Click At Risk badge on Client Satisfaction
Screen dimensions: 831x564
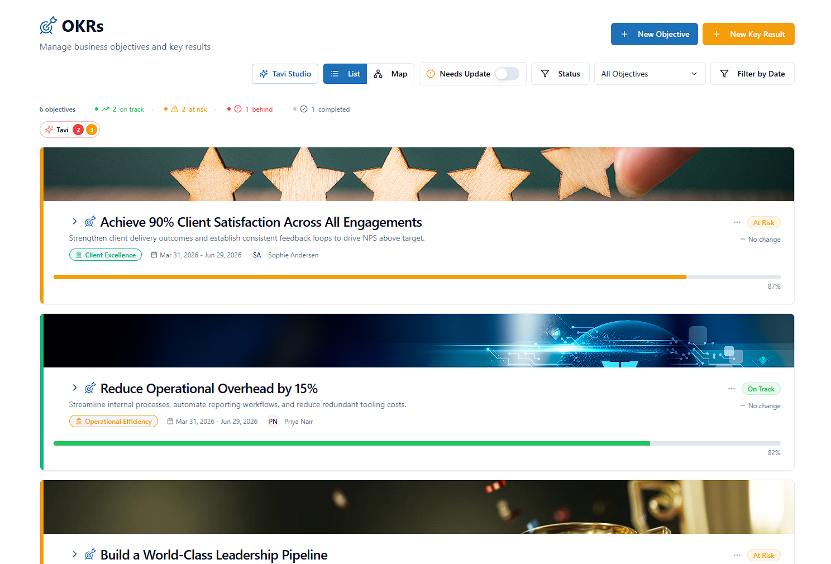(x=763, y=222)
